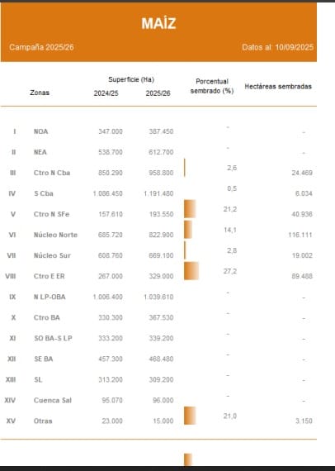This screenshot has width=335, height=471.
Task: Click the Ctro E ER 27,2 percentage bar
Action: [x=191, y=271]
